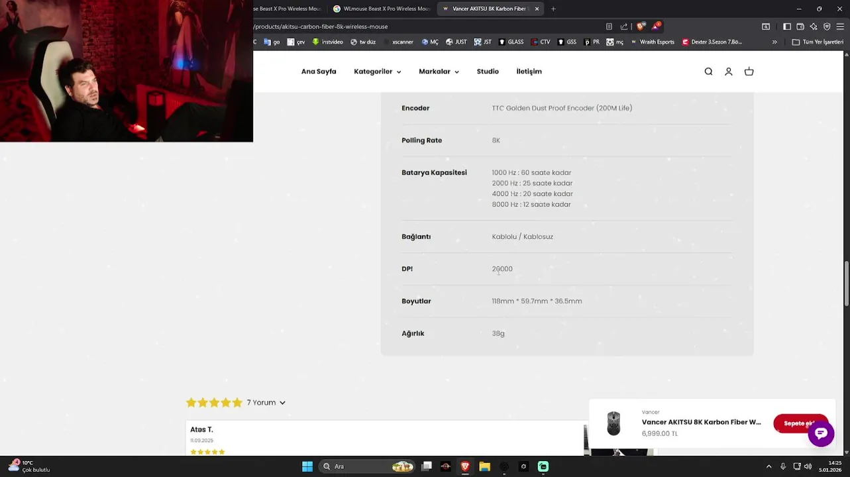Select reviewer name Ateş T.
850x477 pixels.
[201, 430]
